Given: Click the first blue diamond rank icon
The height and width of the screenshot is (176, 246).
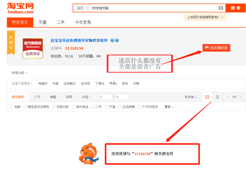Looking at the screenshot, I should coord(112,41).
